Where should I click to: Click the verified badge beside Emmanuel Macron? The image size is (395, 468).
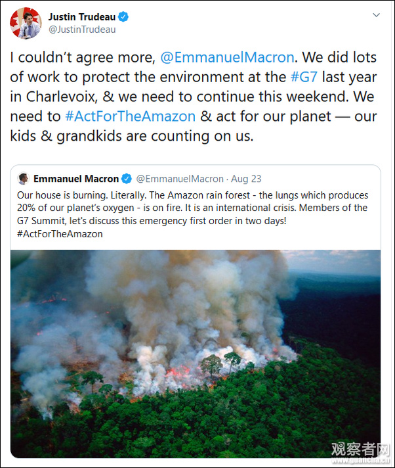click(x=127, y=179)
